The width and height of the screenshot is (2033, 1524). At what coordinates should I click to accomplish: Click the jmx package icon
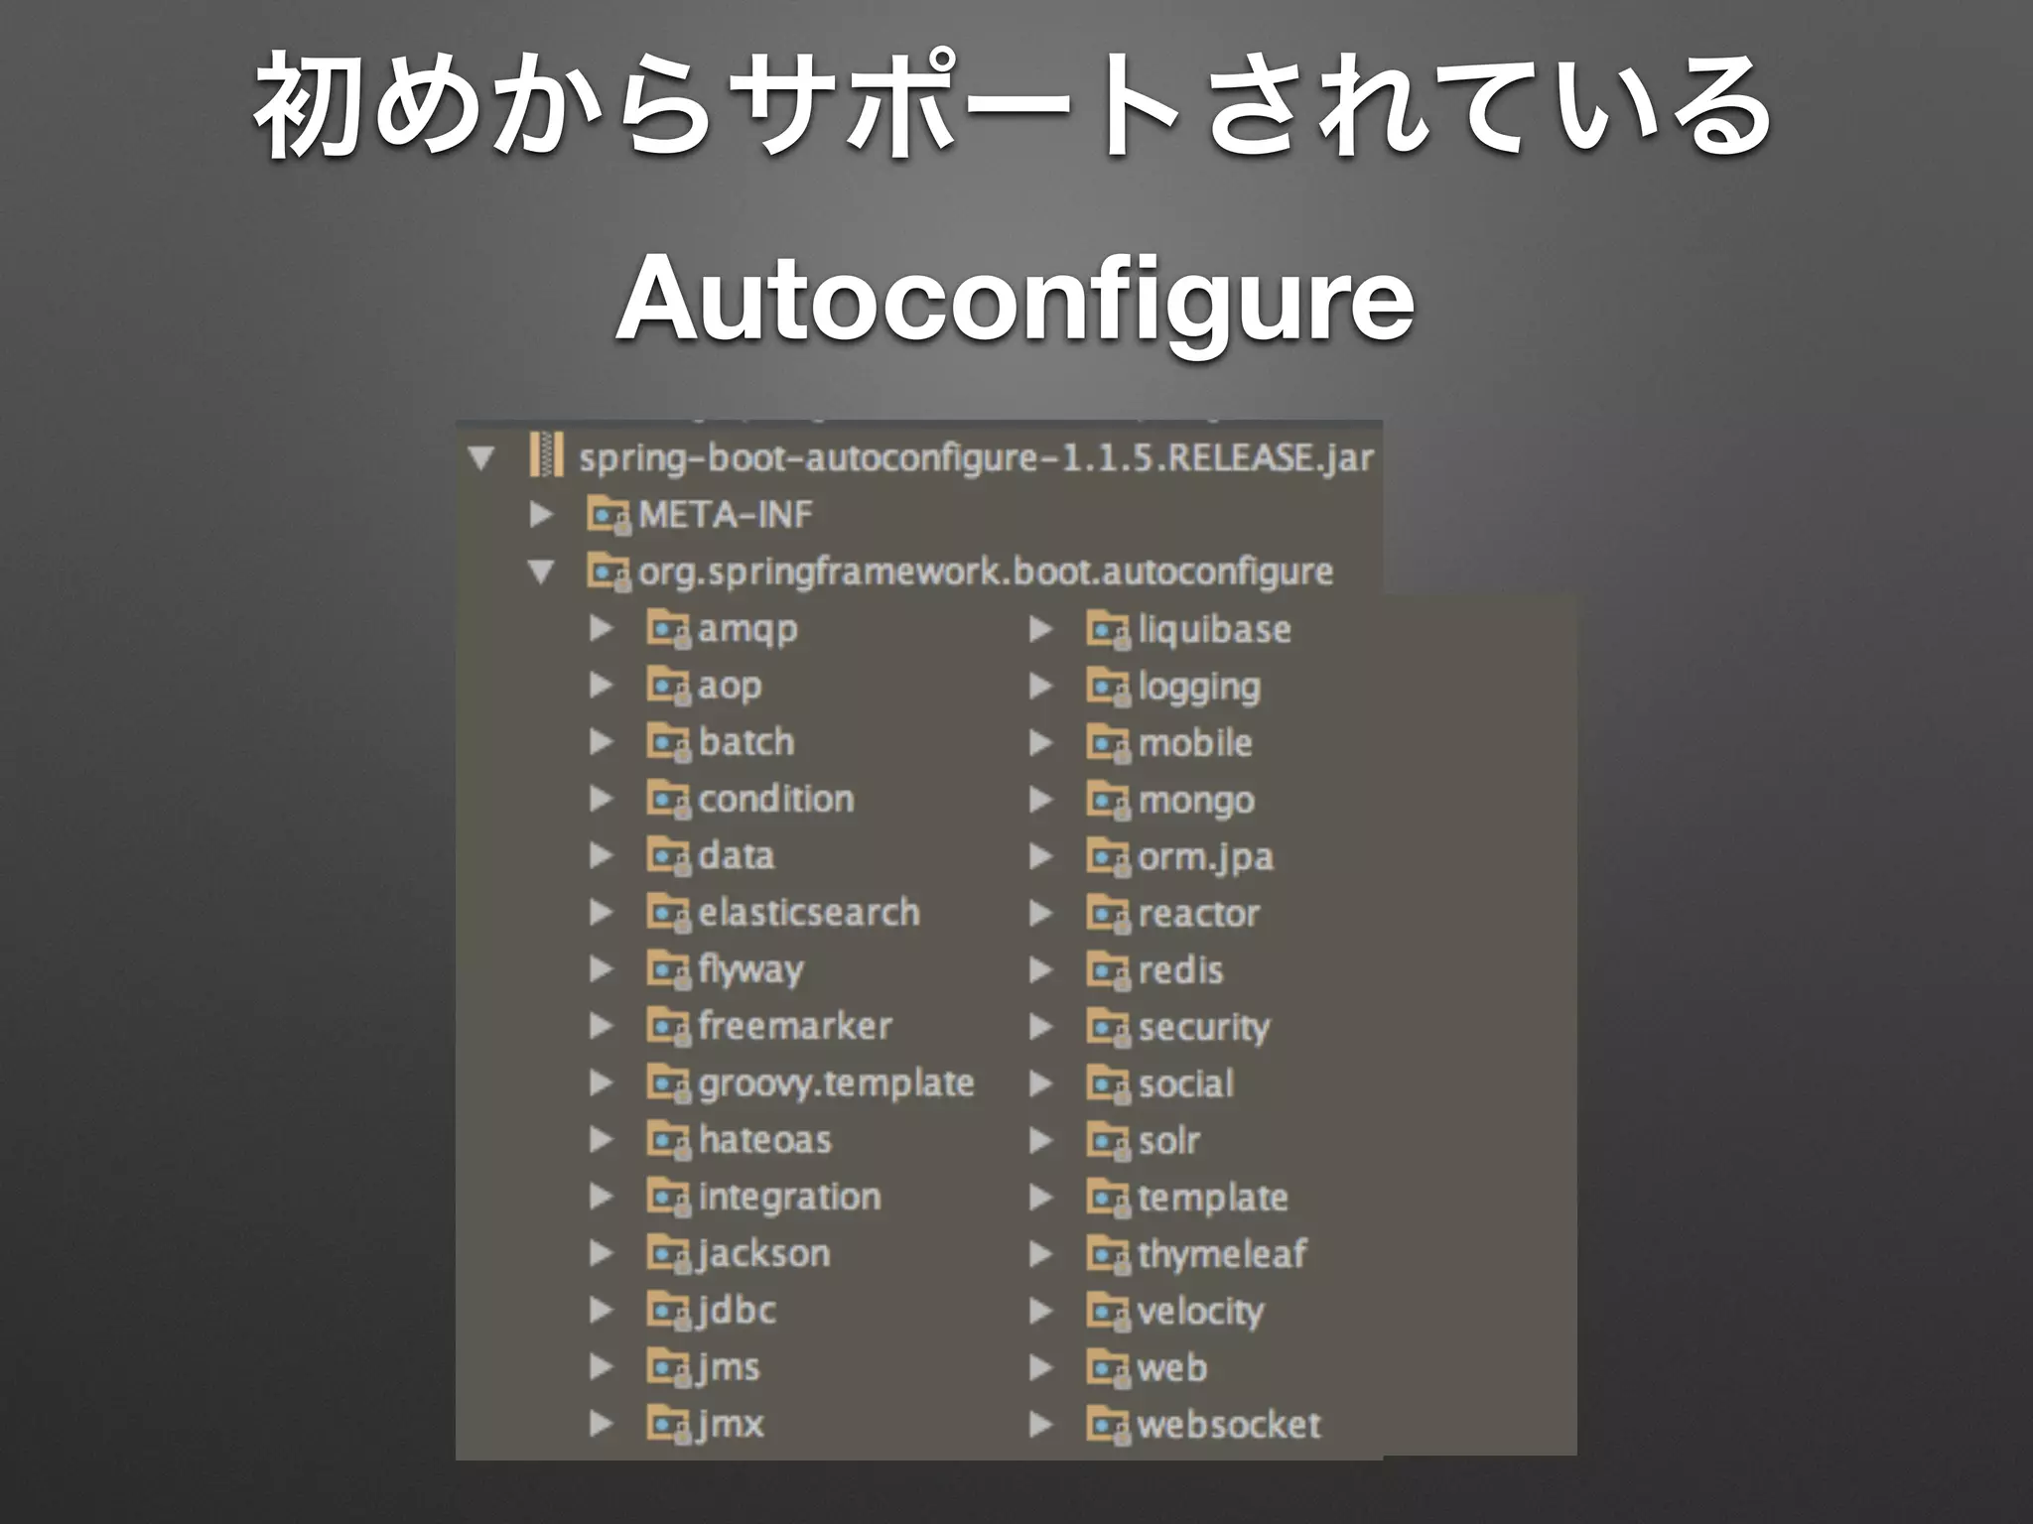click(x=668, y=1425)
